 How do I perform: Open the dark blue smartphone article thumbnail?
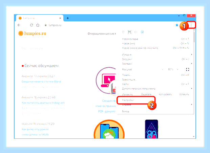(151, 129)
